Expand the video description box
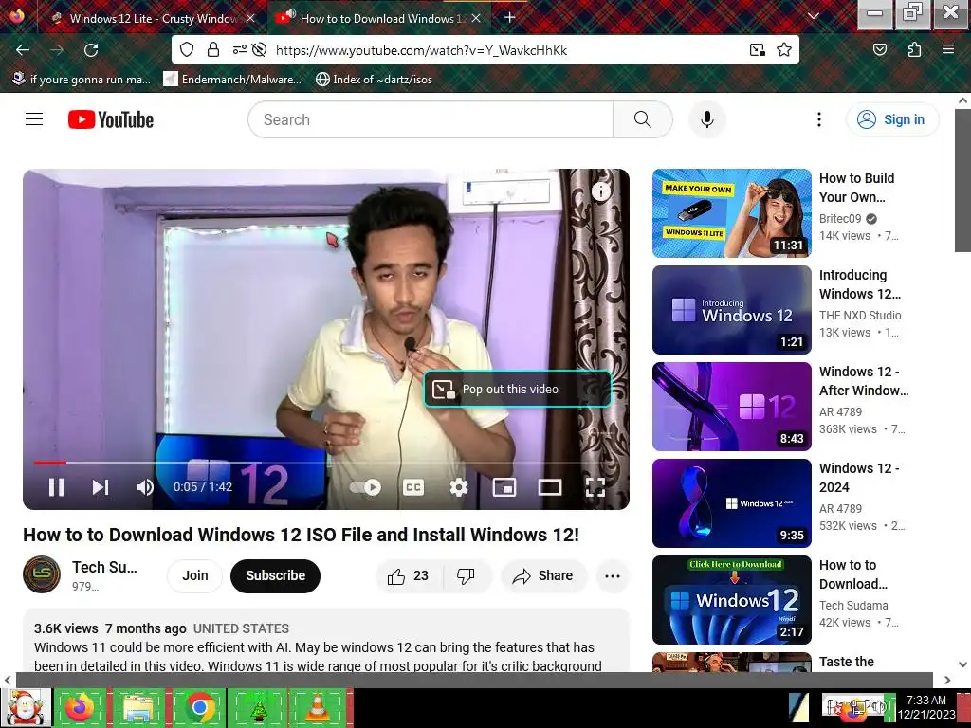 pyautogui.click(x=326, y=640)
